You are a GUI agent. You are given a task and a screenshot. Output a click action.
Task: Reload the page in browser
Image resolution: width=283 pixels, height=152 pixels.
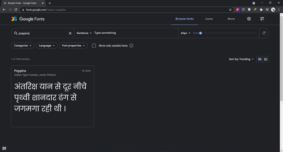16,10
